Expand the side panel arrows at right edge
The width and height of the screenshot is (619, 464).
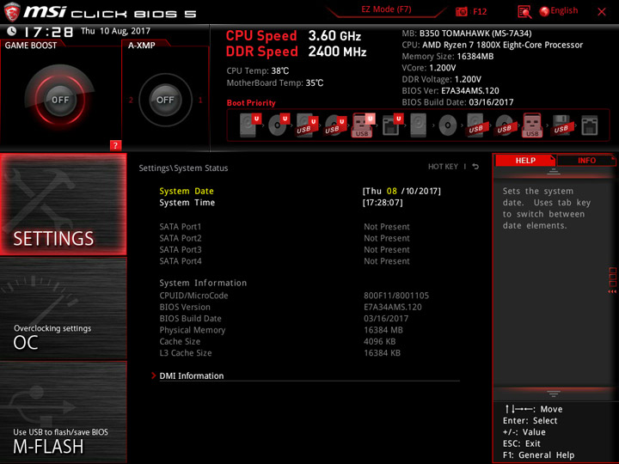pyautogui.click(x=612, y=291)
